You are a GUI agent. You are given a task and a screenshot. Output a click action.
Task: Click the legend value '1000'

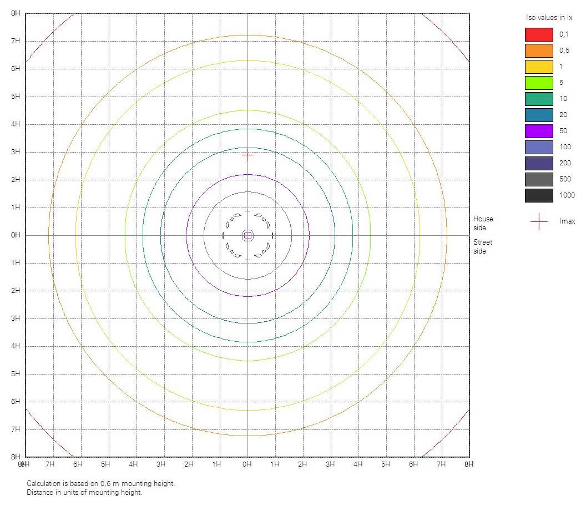[567, 195]
